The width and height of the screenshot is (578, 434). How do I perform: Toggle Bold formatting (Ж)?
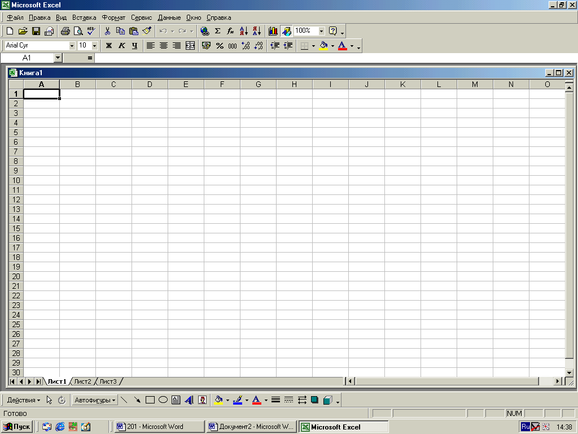[x=109, y=46]
